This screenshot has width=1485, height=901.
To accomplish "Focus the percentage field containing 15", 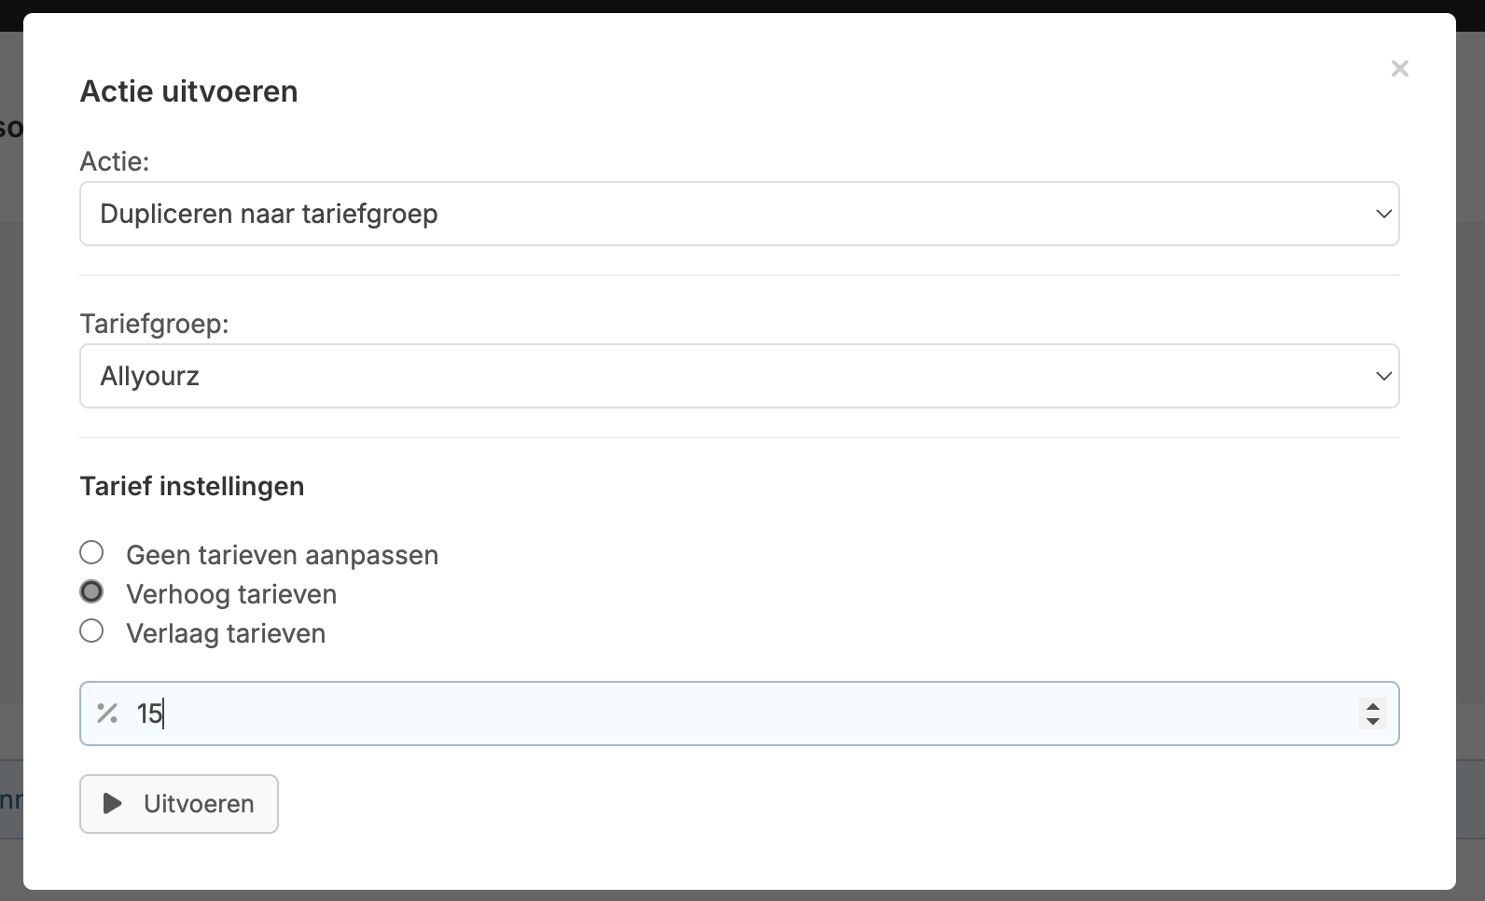I will click(739, 714).
